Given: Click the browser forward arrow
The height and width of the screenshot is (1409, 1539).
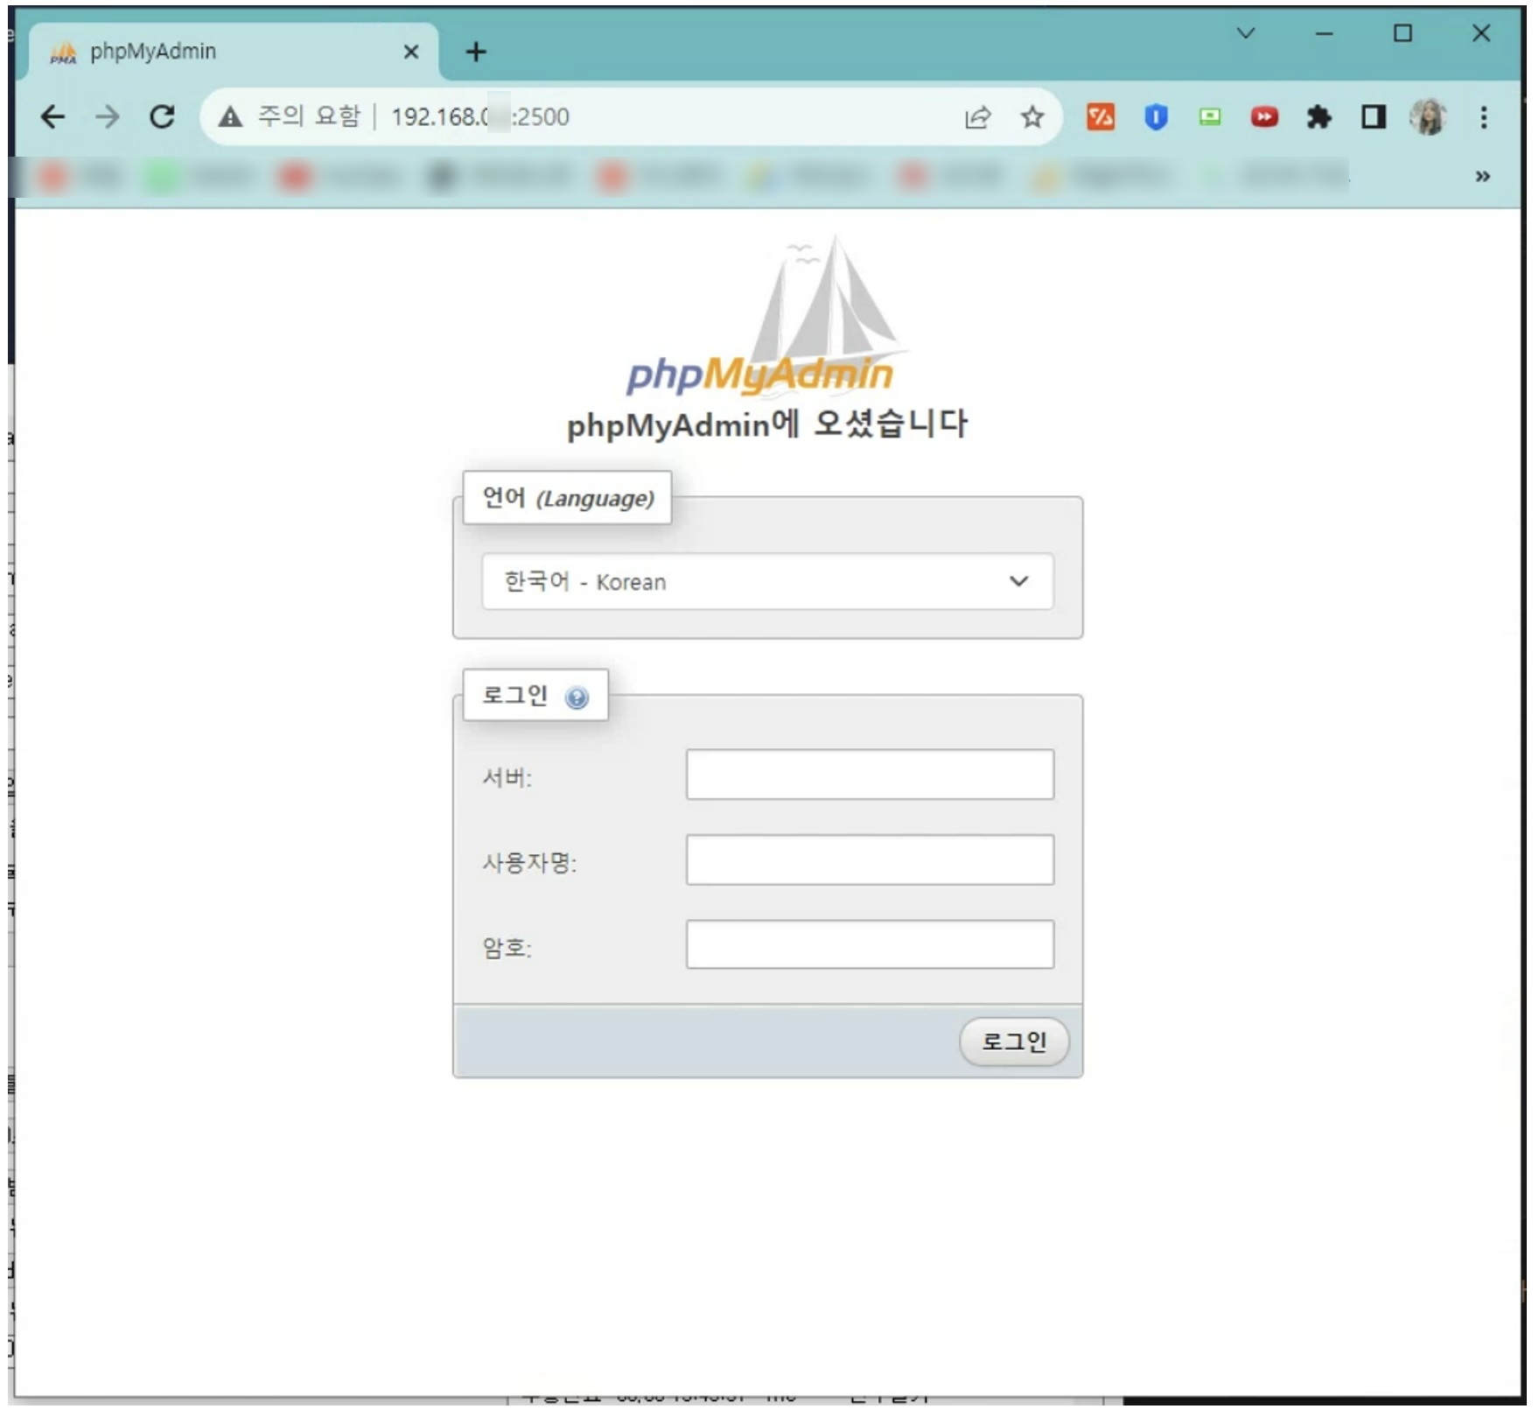Looking at the screenshot, I should 108,117.
